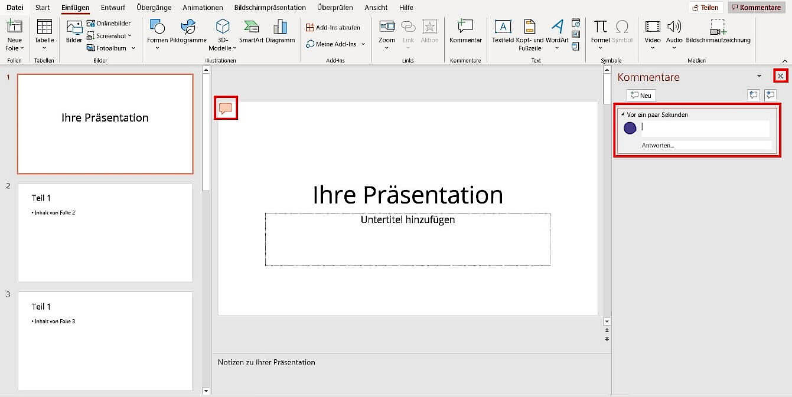Click the Neu button to add a comment
This screenshot has height=397, width=792.
coord(641,95)
